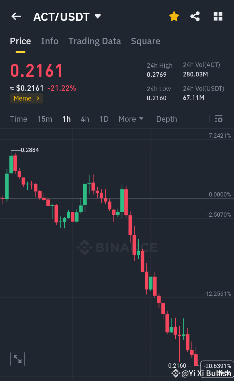Select the Time view option
The width and height of the screenshot is (234, 381).
click(18, 119)
